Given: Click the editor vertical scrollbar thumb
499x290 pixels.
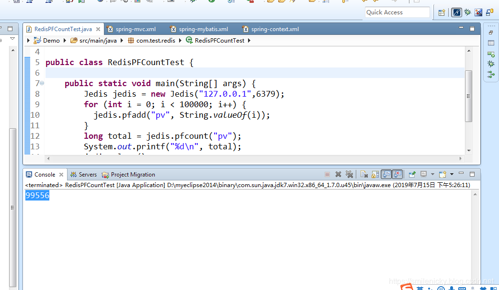Looking at the screenshot, I should tap(468, 96).
